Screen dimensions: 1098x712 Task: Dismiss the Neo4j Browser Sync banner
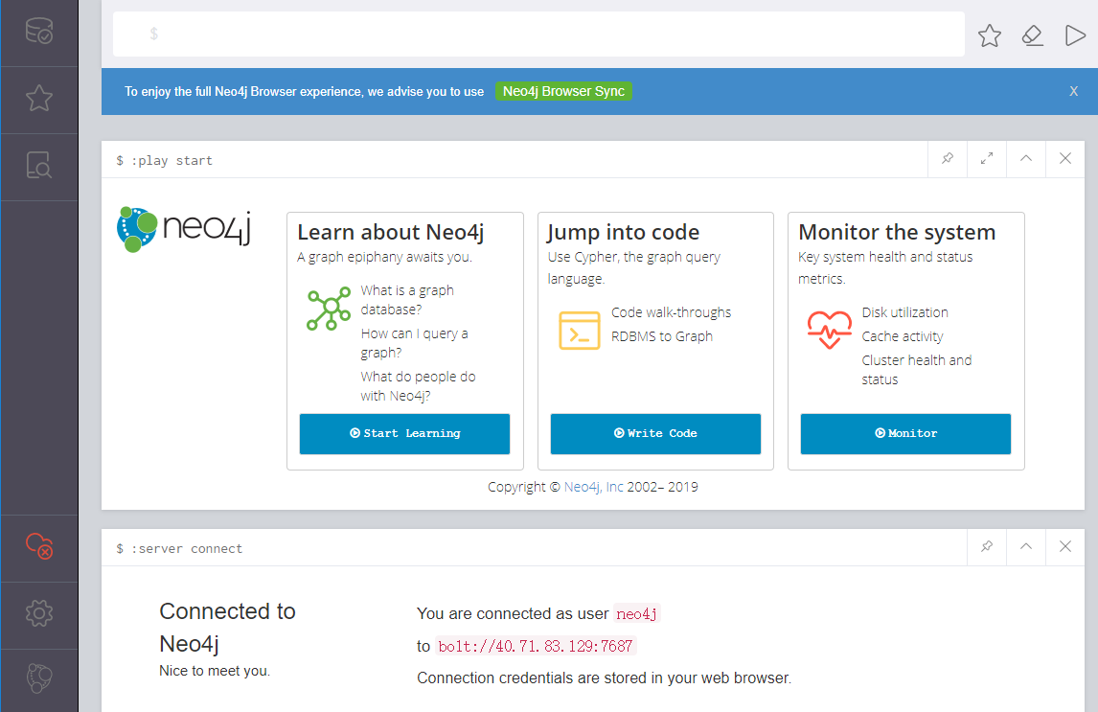point(1072,91)
